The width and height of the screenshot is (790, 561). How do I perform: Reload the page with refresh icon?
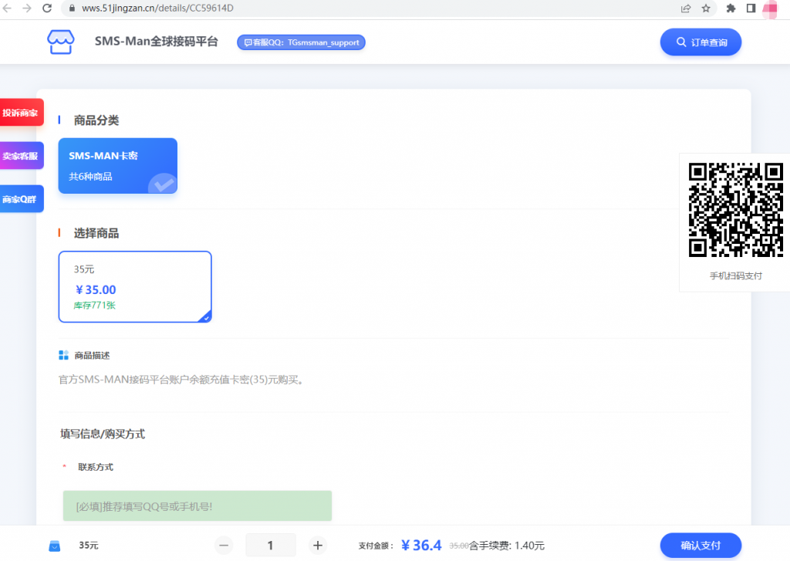coord(47,8)
